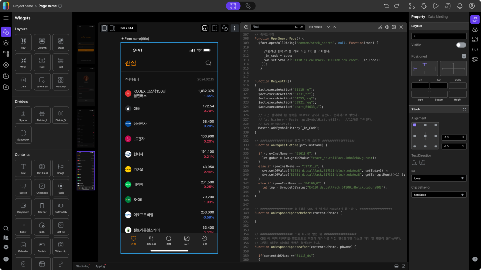
Task: Toggle the Positioned checkbox
Action: click(x=464, y=56)
